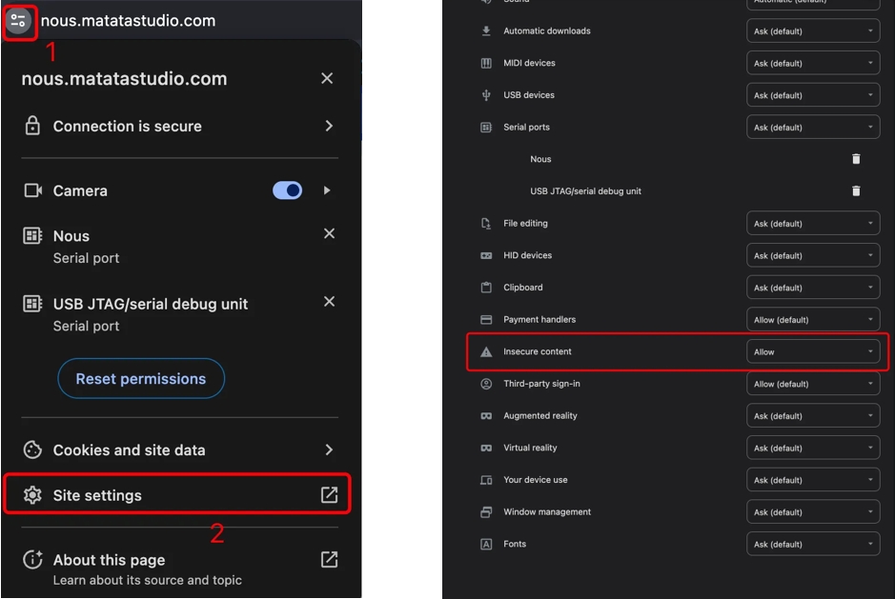Click the Payment handlers icon
895x599 pixels.
(486, 319)
